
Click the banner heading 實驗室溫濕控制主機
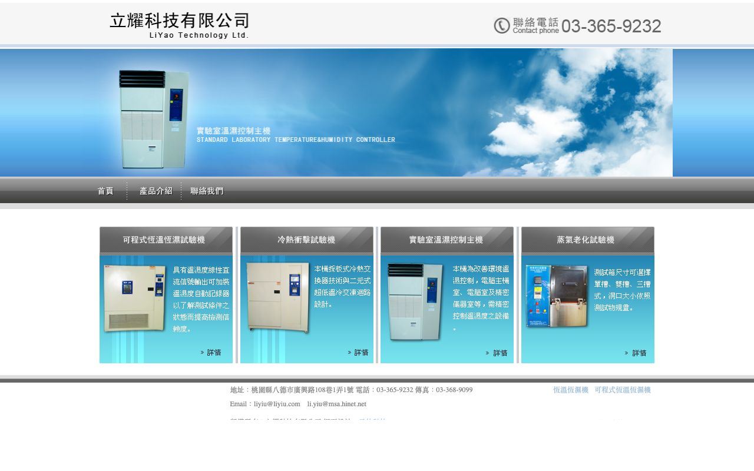click(x=233, y=130)
